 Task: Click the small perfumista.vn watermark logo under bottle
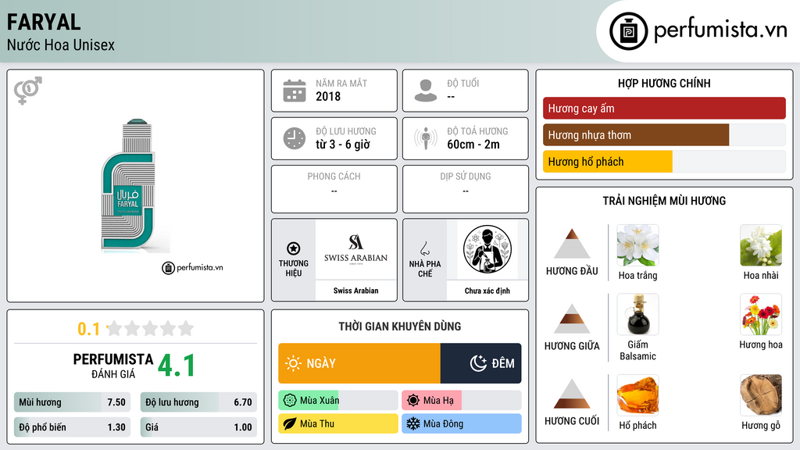pos(192,267)
